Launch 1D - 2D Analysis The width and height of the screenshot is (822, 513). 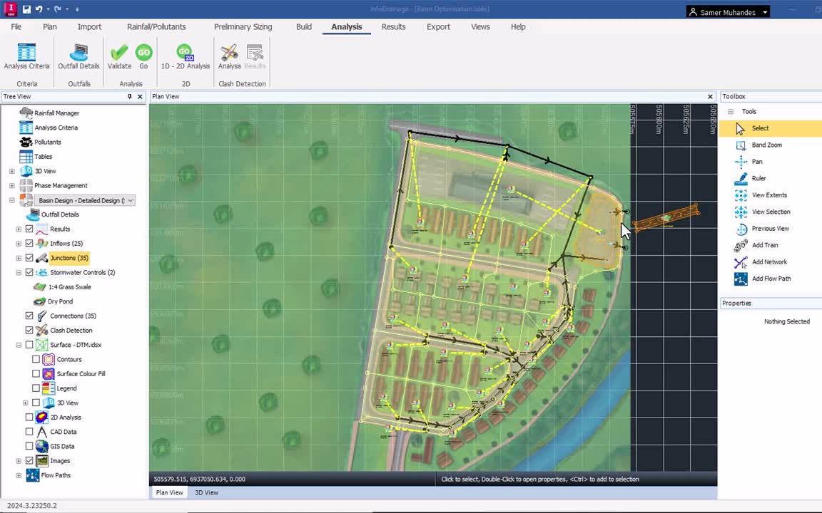tap(185, 57)
